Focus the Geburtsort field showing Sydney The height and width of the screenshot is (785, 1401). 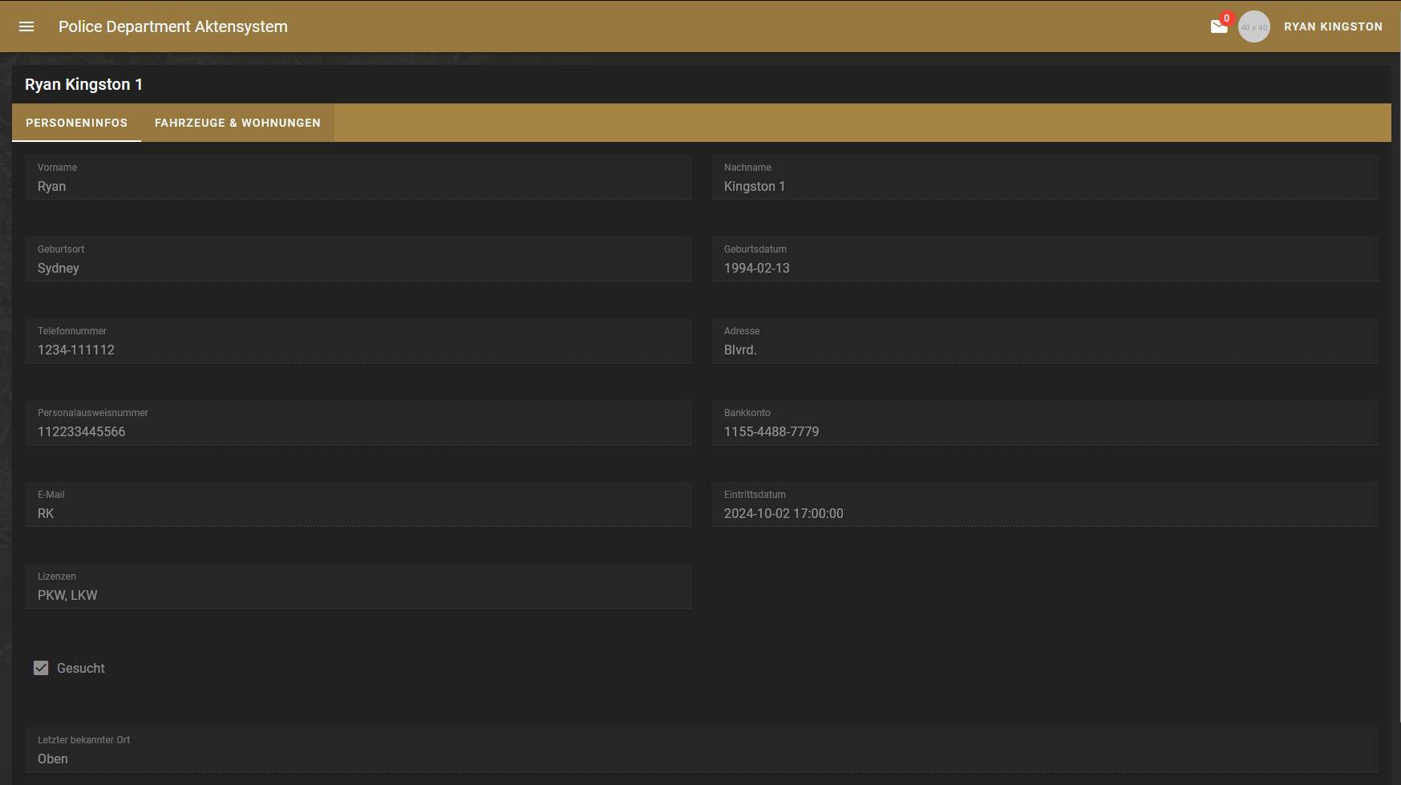[x=358, y=259]
